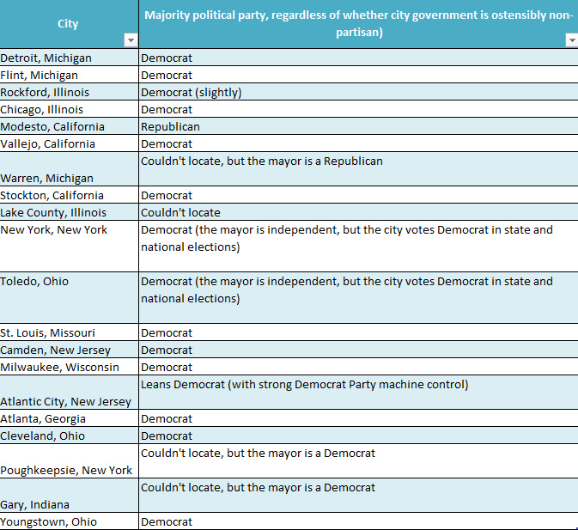This screenshot has width=578, height=530.
Task: Select the party cell for Gary, Indiana
Action: pos(359,496)
